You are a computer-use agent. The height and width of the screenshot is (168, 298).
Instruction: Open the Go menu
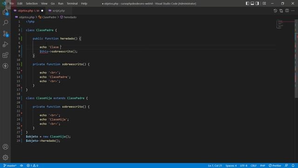pyautogui.click(x=53, y=3)
